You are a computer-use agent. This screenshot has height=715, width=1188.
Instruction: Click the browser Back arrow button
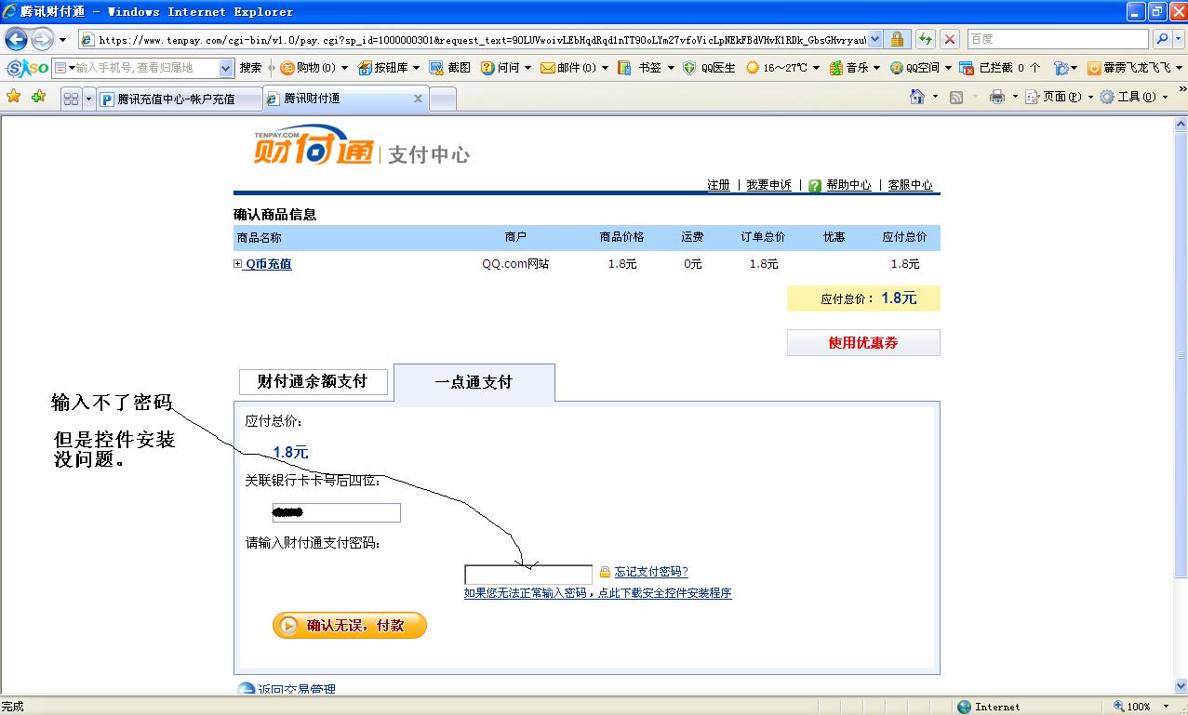[x=16, y=39]
